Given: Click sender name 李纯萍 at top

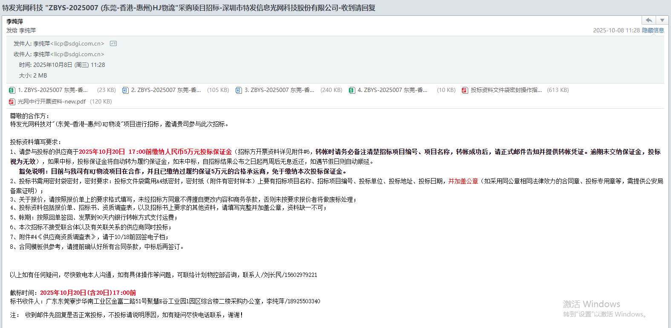Looking at the screenshot, I should coord(15,21).
